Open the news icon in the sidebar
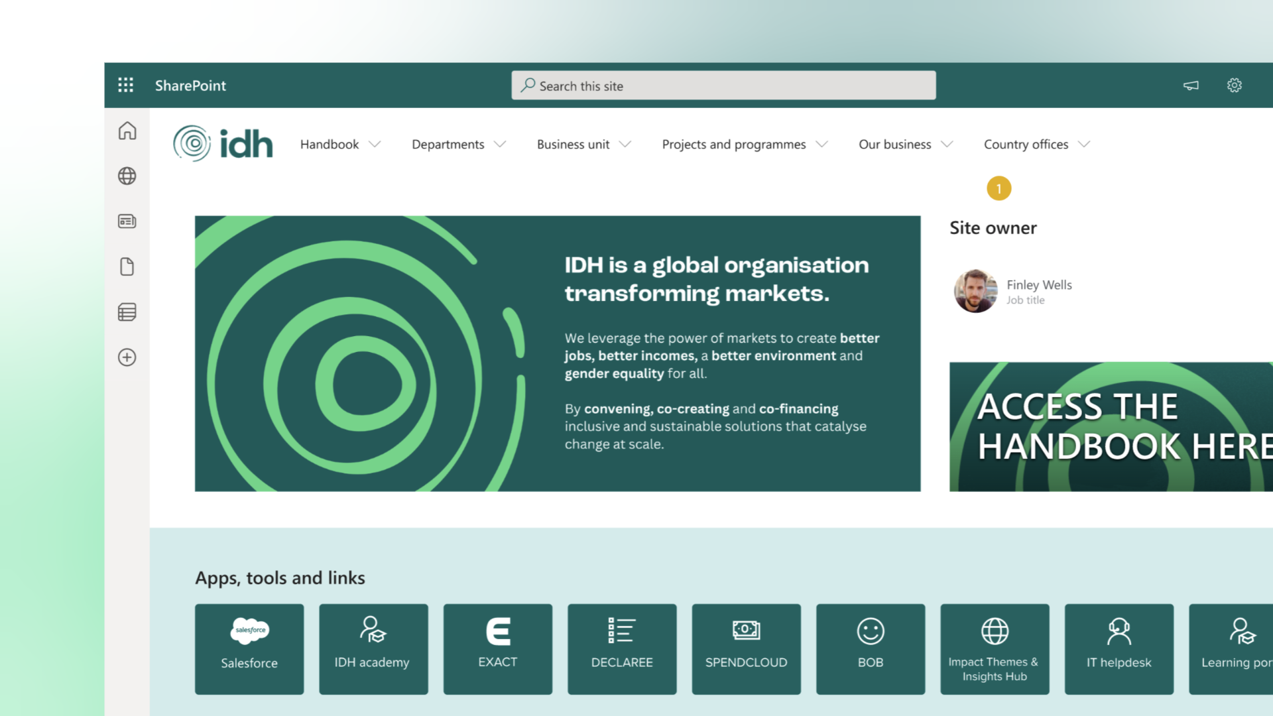The width and height of the screenshot is (1273, 716). point(127,221)
